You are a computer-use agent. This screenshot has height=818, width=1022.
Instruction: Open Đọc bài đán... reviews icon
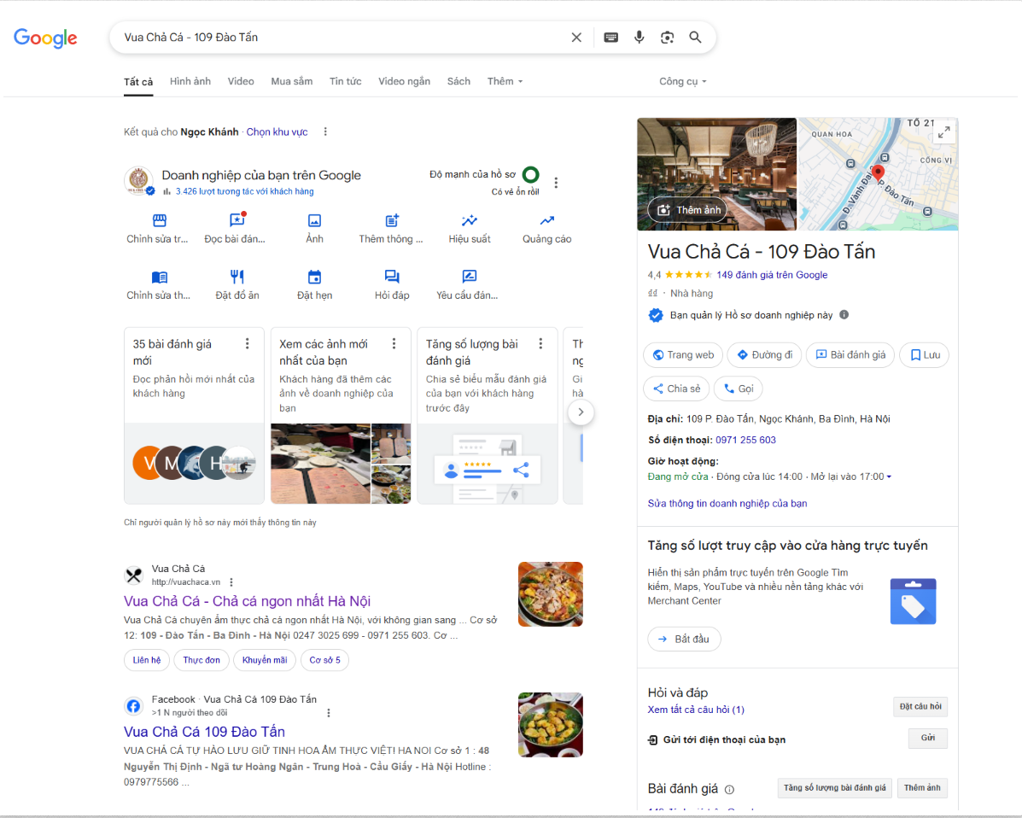(237, 219)
